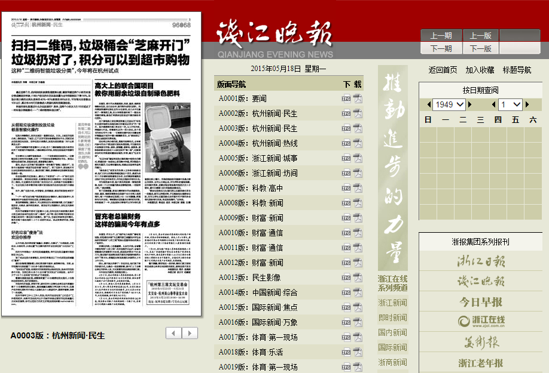The height and width of the screenshot is (373, 549).
Task: Download JPG of A0008版 科教·新闻
Action: [346, 203]
